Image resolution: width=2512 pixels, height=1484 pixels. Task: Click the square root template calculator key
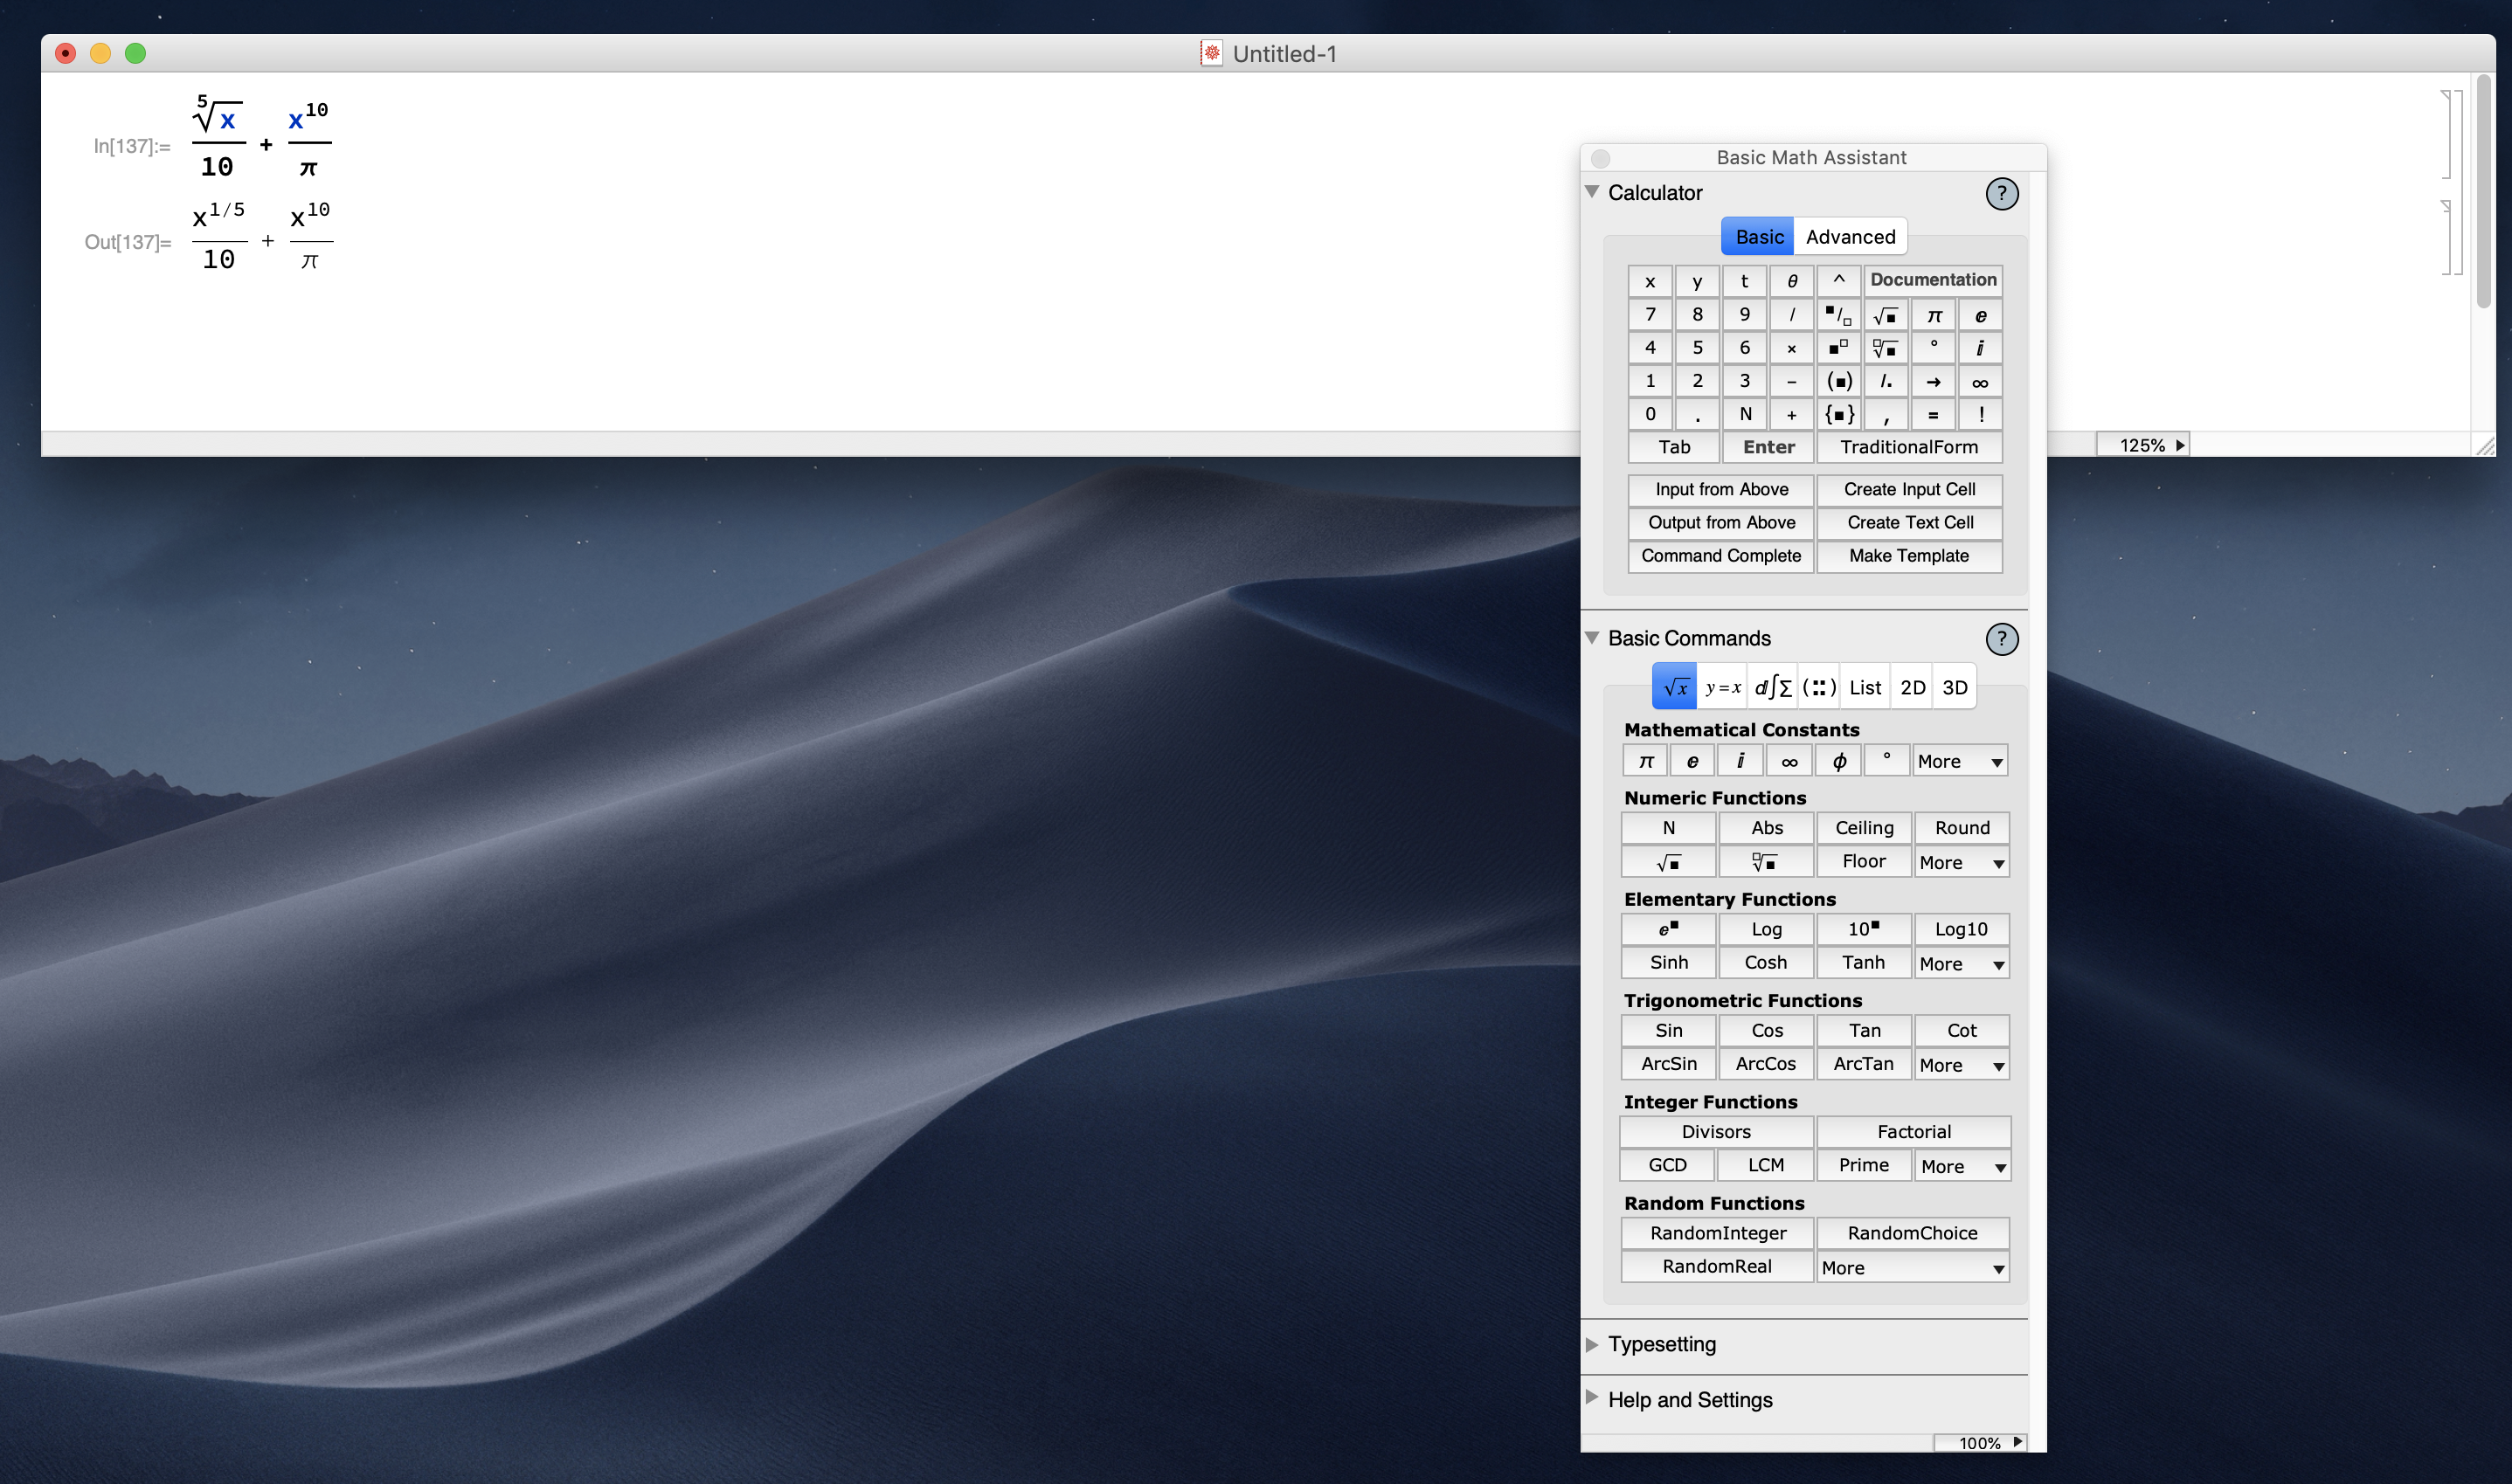(1885, 315)
